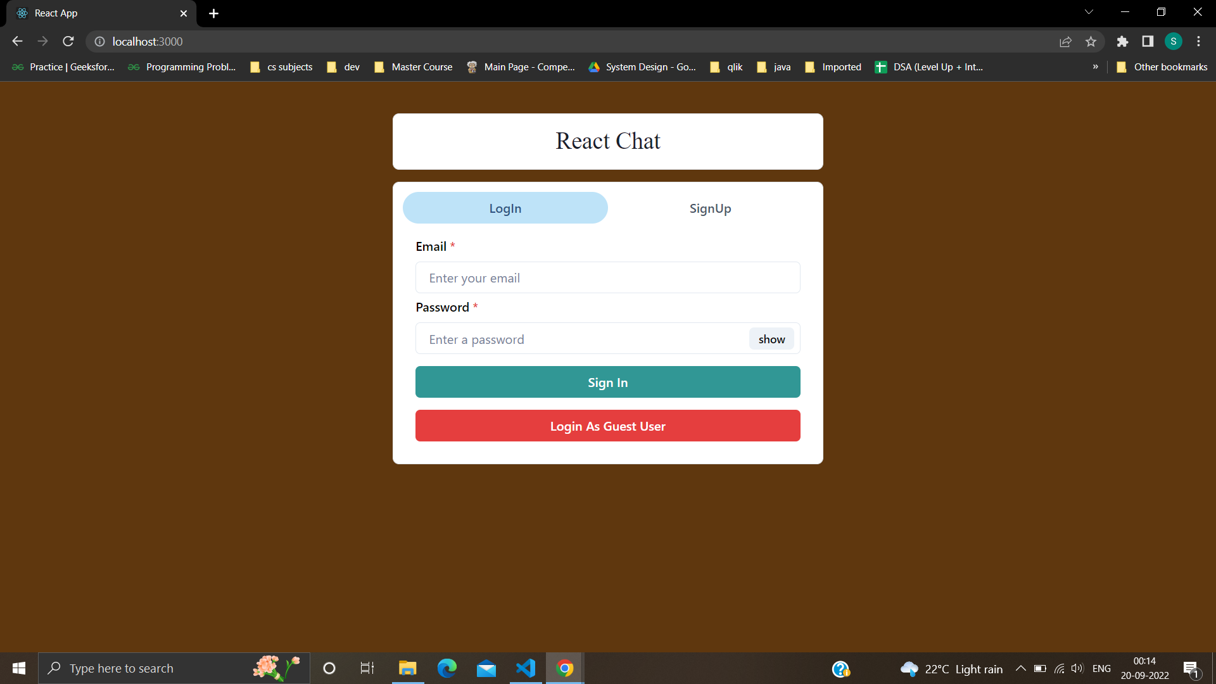Bookmark this tab with star icon
This screenshot has width=1216, height=684.
click(x=1091, y=41)
